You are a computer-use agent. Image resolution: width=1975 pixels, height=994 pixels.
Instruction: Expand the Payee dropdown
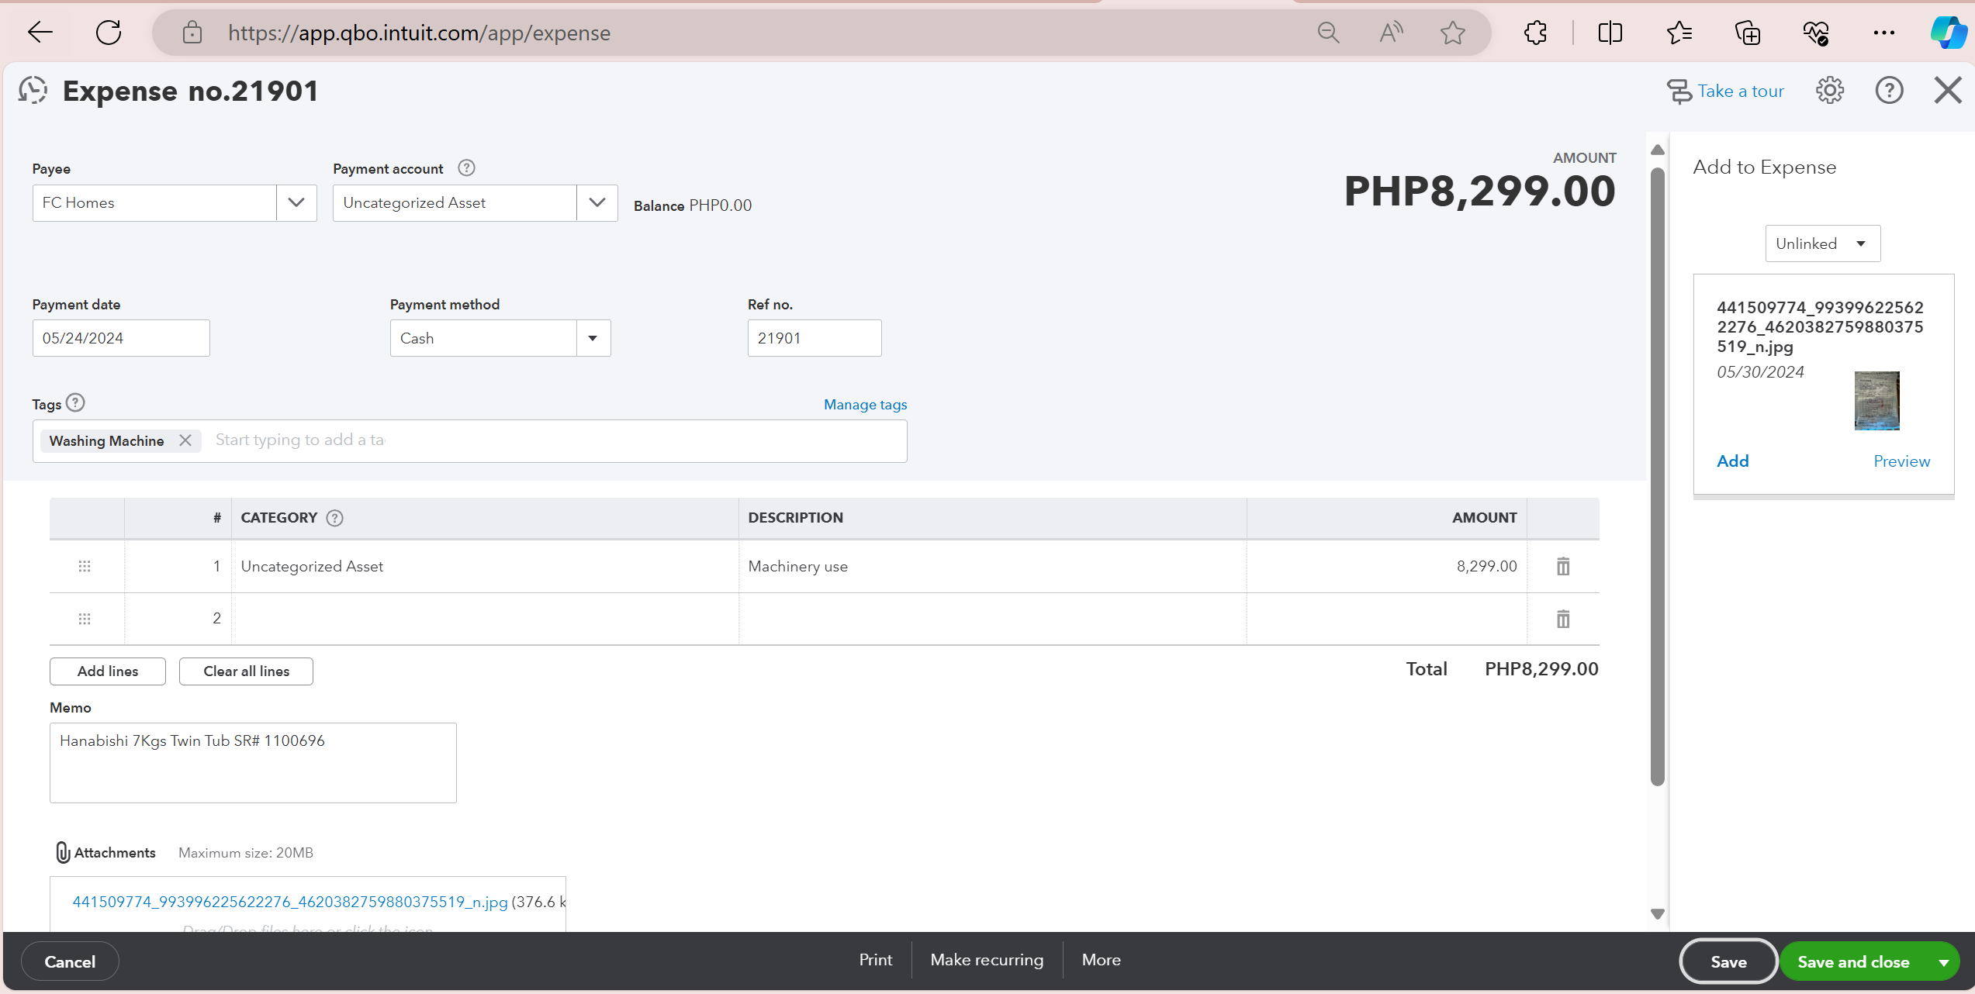coord(296,203)
